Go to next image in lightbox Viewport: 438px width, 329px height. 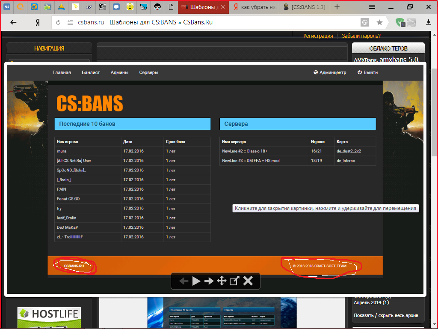pos(209,281)
